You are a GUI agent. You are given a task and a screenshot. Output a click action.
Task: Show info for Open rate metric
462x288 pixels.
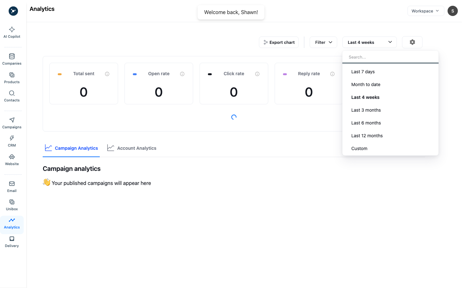coord(182,74)
